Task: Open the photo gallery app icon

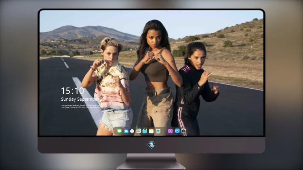Action: (158, 131)
